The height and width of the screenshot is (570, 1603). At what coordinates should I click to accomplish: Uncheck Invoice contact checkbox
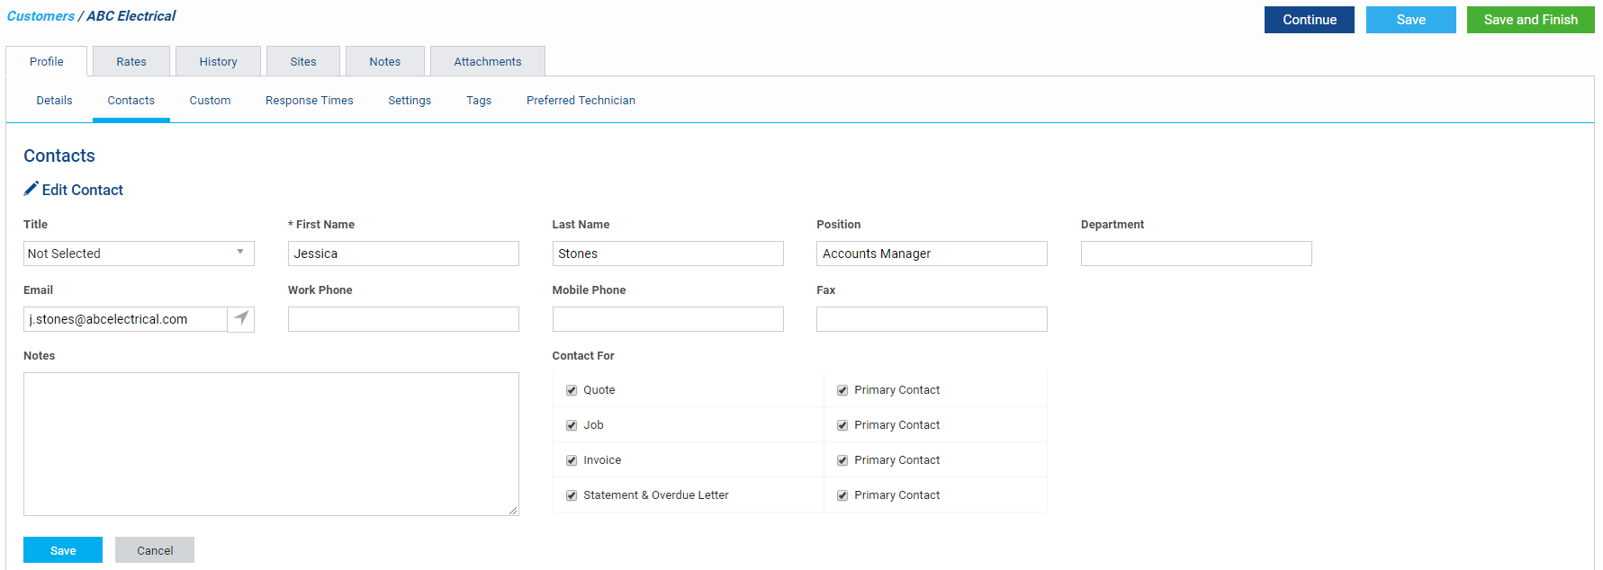click(x=572, y=460)
